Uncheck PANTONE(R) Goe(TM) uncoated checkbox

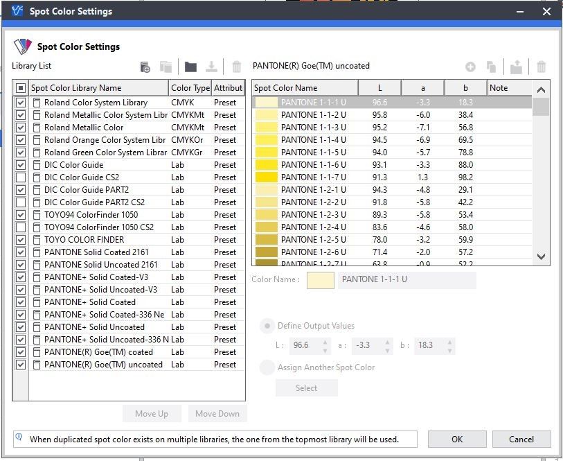coord(21,365)
